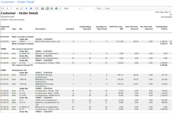Select item LS-10PC in the list
This screenshot has width=172, height=113.
[23, 95]
